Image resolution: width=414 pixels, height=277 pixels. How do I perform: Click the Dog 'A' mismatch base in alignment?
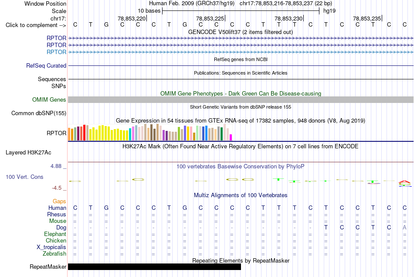[404, 227]
